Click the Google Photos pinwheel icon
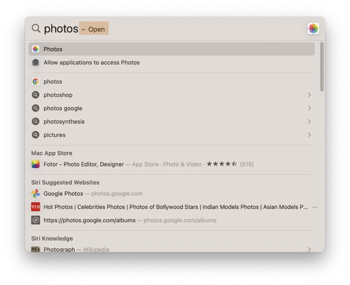The width and height of the screenshot is (350, 285). coord(36,194)
